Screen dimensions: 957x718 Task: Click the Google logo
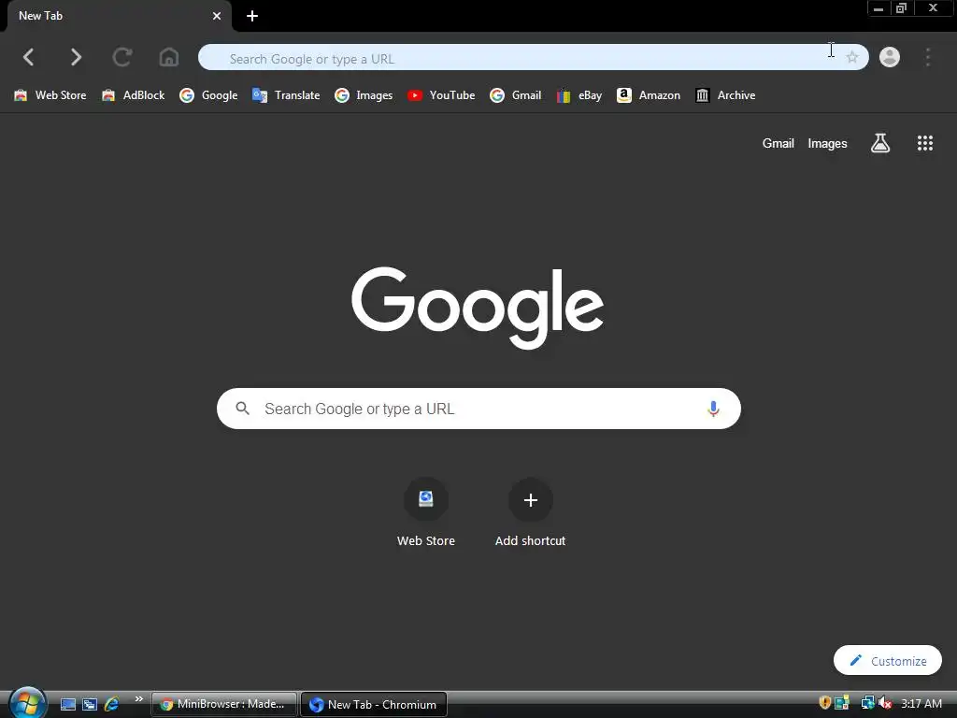pos(478,308)
